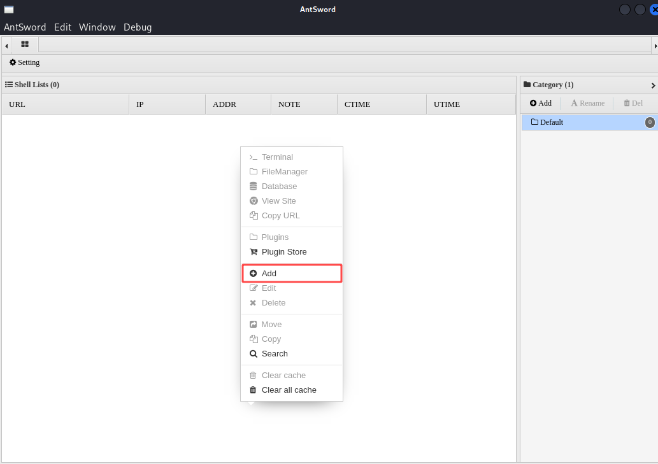The image size is (658, 464).
Task: Open the Window menu
Action: coord(97,27)
